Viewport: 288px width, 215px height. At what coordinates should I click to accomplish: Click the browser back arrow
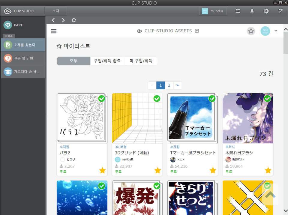(x=53, y=20)
